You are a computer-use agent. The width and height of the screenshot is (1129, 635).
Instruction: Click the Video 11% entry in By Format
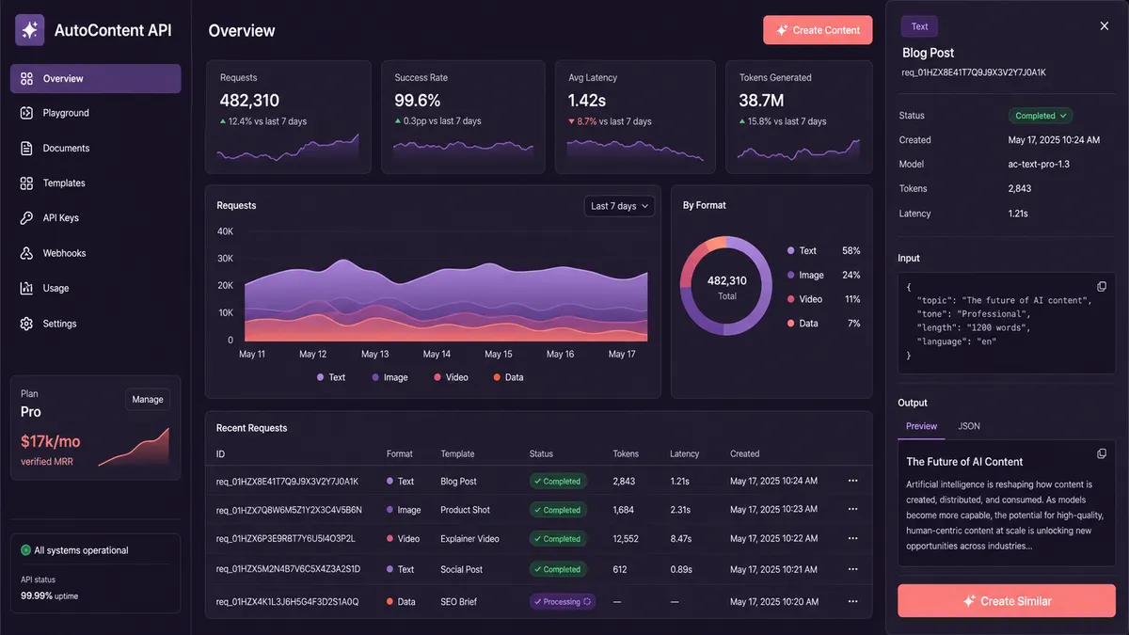[x=823, y=299]
